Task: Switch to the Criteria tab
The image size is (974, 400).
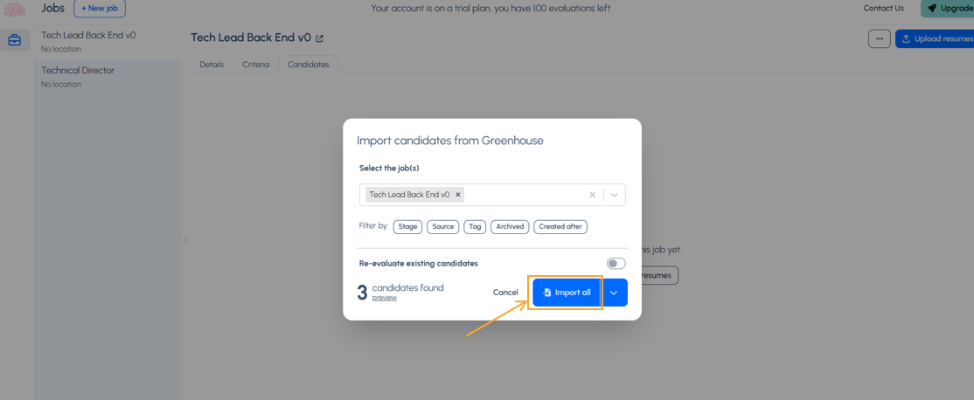Action: click(x=256, y=65)
